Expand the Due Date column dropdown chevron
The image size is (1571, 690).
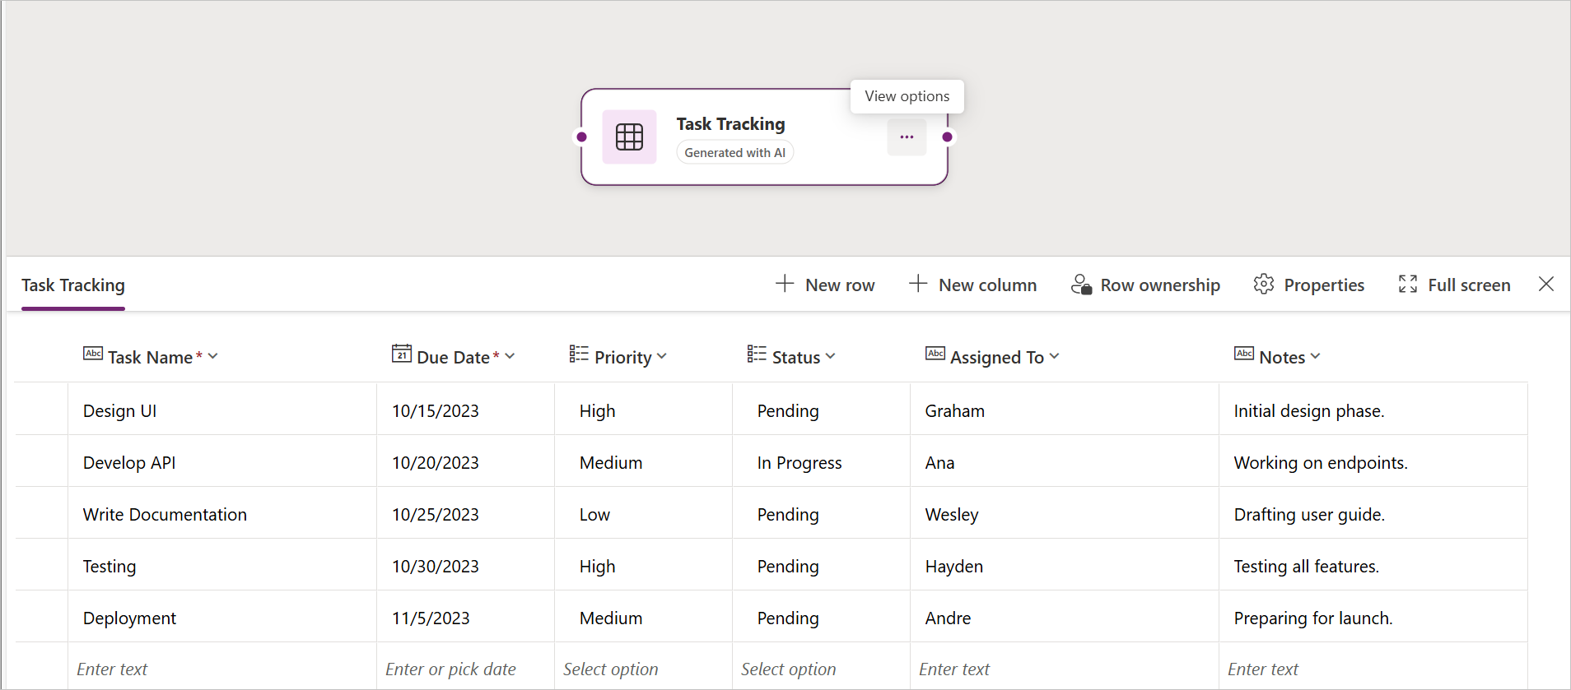(x=510, y=356)
